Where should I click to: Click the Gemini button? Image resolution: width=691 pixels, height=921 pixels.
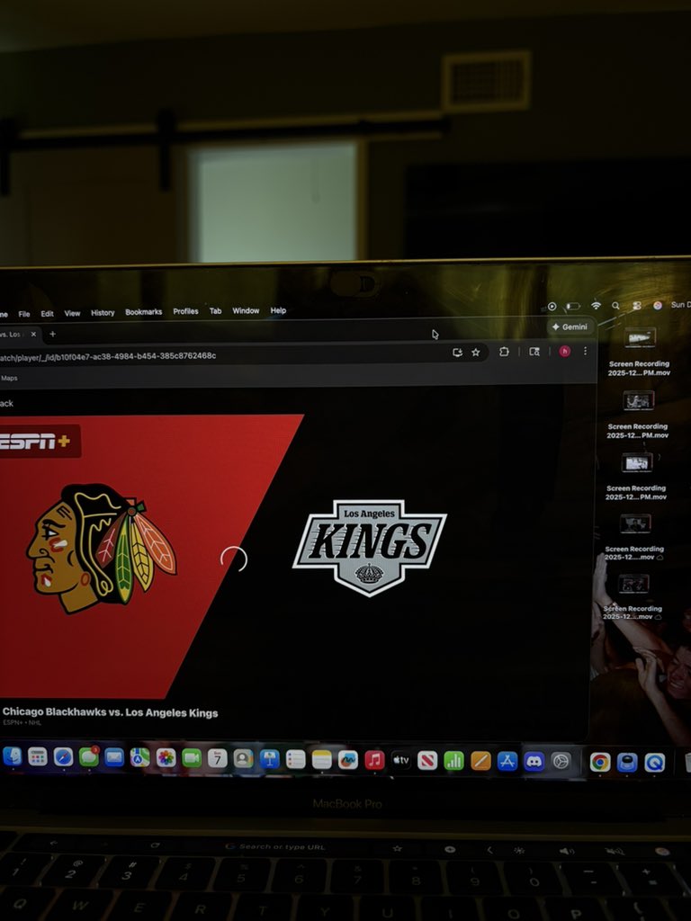(570, 327)
